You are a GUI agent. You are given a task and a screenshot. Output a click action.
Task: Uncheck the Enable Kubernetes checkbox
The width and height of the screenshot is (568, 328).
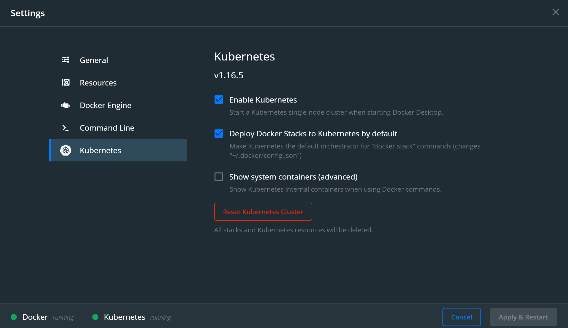[x=219, y=100]
